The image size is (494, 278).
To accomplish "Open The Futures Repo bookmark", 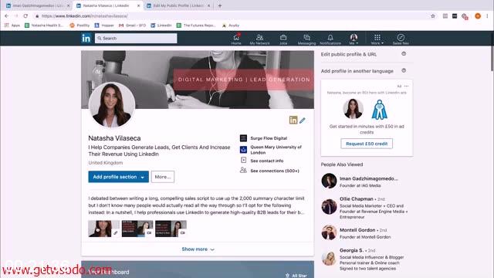I will tap(196, 25).
